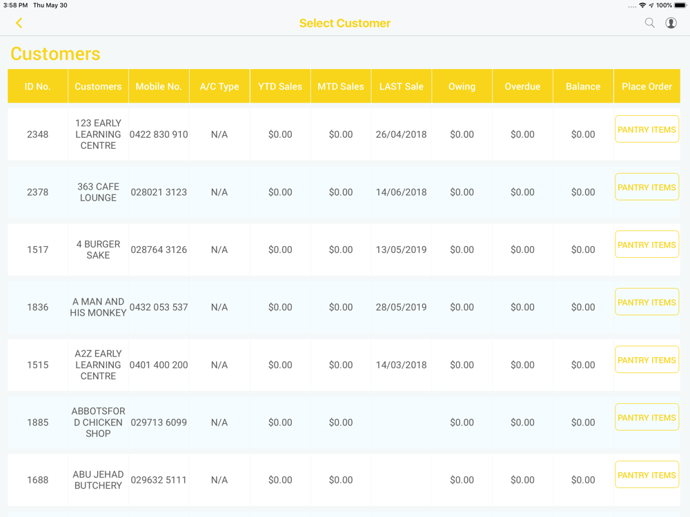690x517 pixels.
Task: Tap the ABU JEHAD BUTCHERY customer name
Action: (x=98, y=480)
